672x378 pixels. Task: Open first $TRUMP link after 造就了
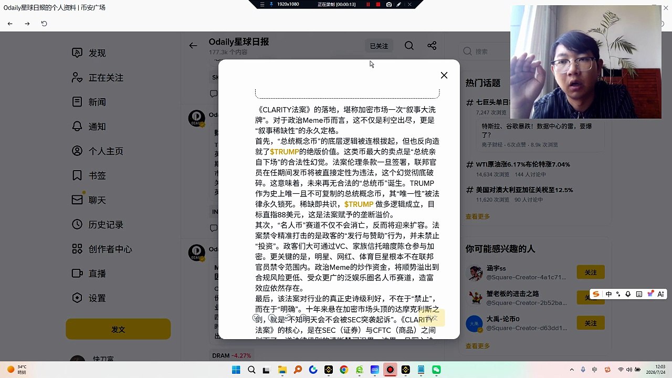click(x=285, y=152)
